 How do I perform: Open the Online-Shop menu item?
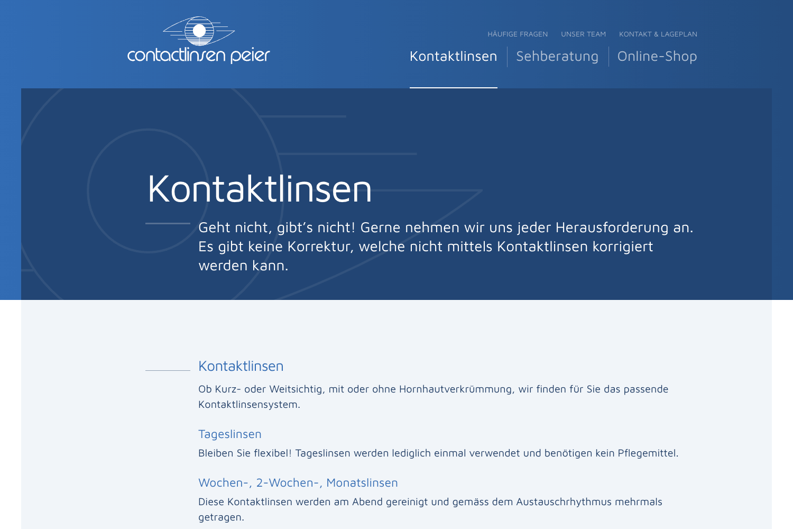(657, 57)
